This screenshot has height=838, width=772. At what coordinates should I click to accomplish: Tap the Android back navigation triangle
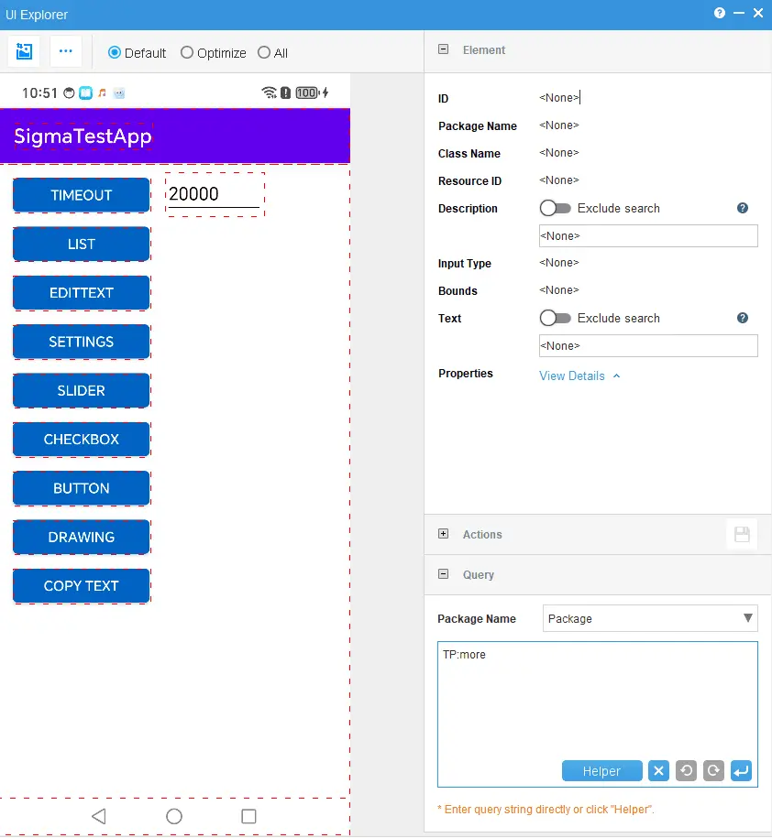click(99, 816)
